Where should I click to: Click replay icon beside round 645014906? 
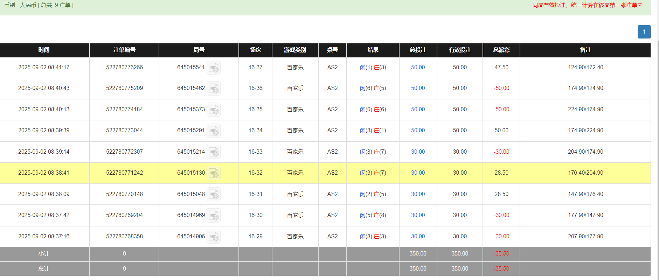213,237
